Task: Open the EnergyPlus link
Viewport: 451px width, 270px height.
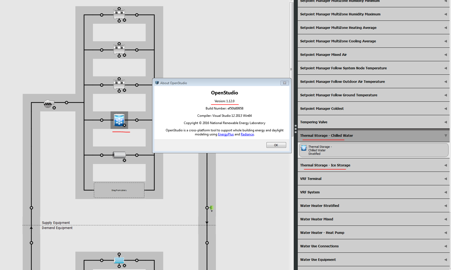Action: 226,134
